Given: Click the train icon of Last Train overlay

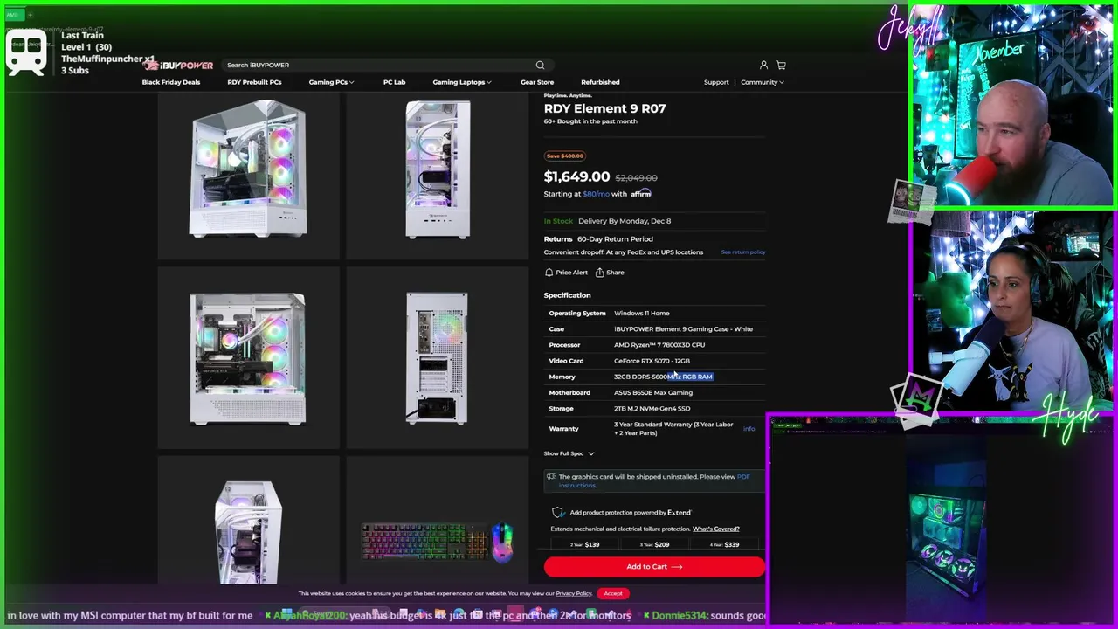Looking at the screenshot, I should 26,54.
